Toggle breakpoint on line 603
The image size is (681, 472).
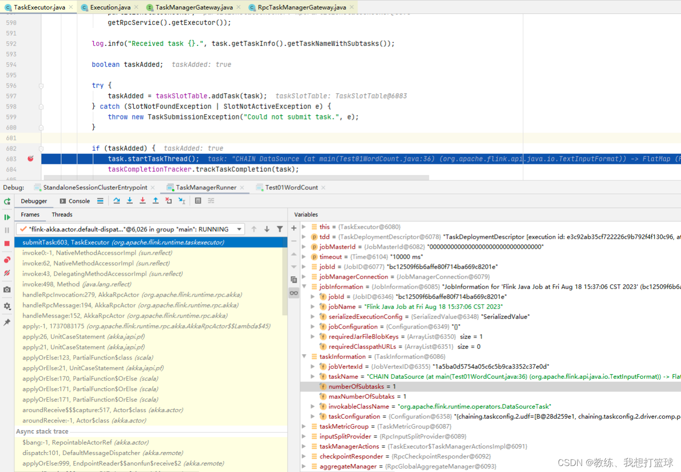(x=30, y=159)
